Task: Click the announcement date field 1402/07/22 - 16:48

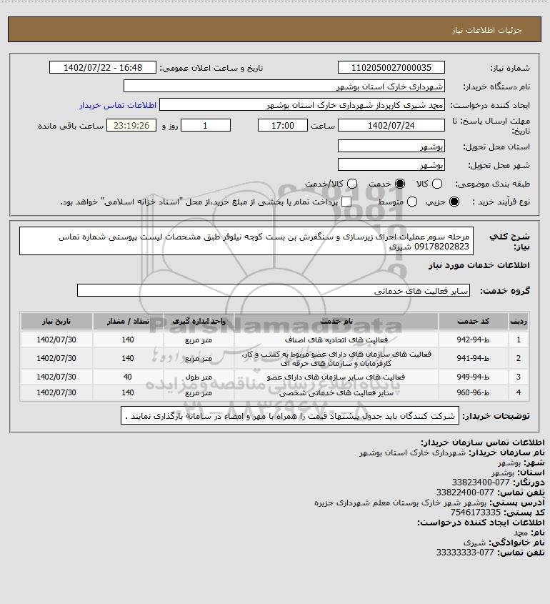Action: click(x=103, y=67)
